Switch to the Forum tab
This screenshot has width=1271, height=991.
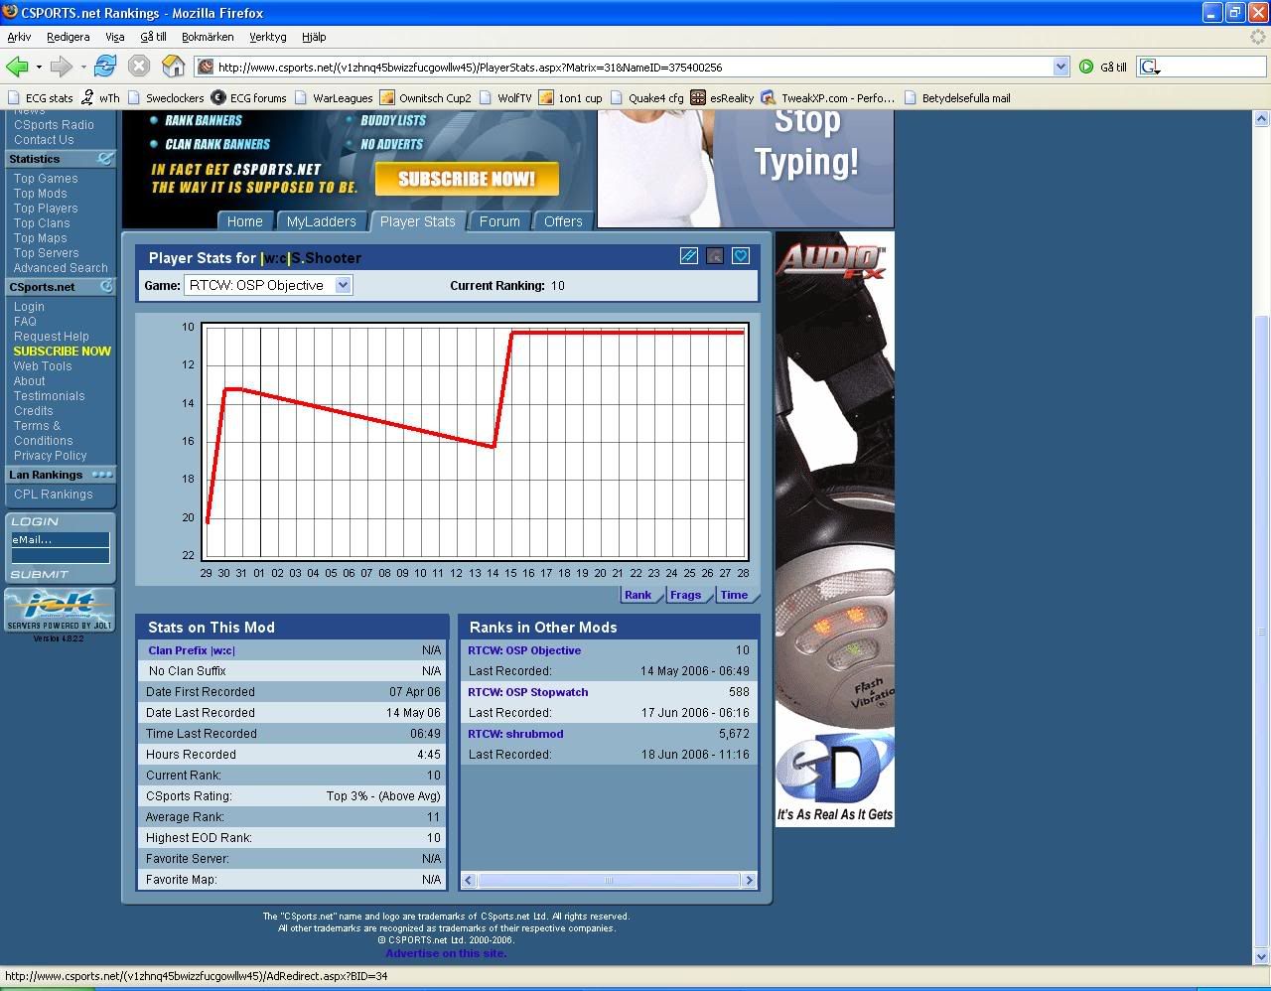(499, 221)
